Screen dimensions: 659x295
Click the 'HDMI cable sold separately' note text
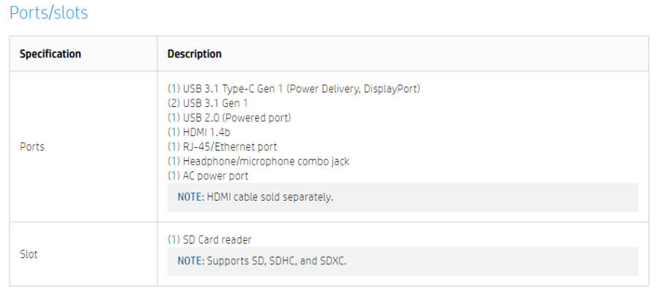[269, 198]
